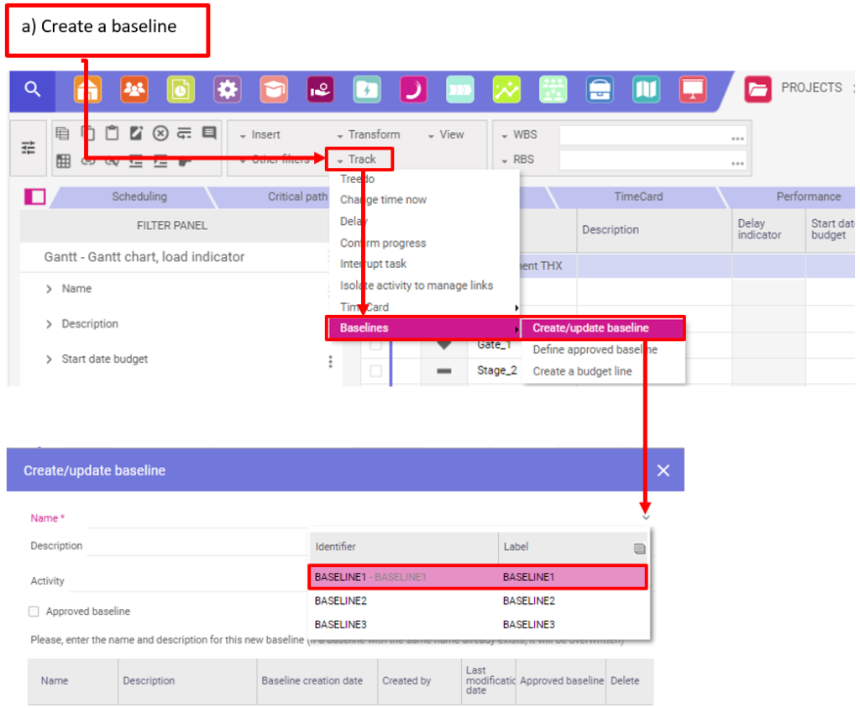This screenshot has width=860, height=708.
Task: Switch to the TimeCard tab
Action: click(638, 197)
